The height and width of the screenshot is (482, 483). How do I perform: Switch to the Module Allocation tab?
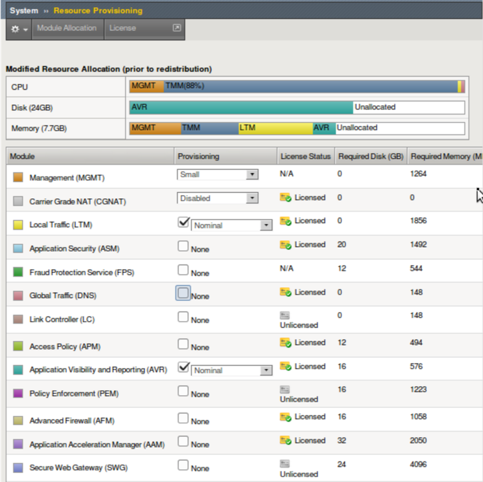pyautogui.click(x=66, y=28)
